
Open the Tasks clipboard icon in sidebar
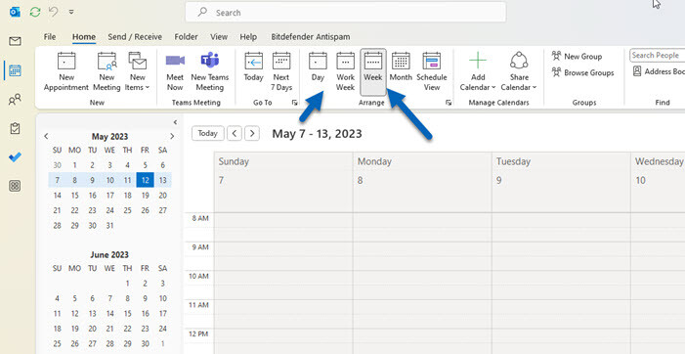tap(15, 128)
